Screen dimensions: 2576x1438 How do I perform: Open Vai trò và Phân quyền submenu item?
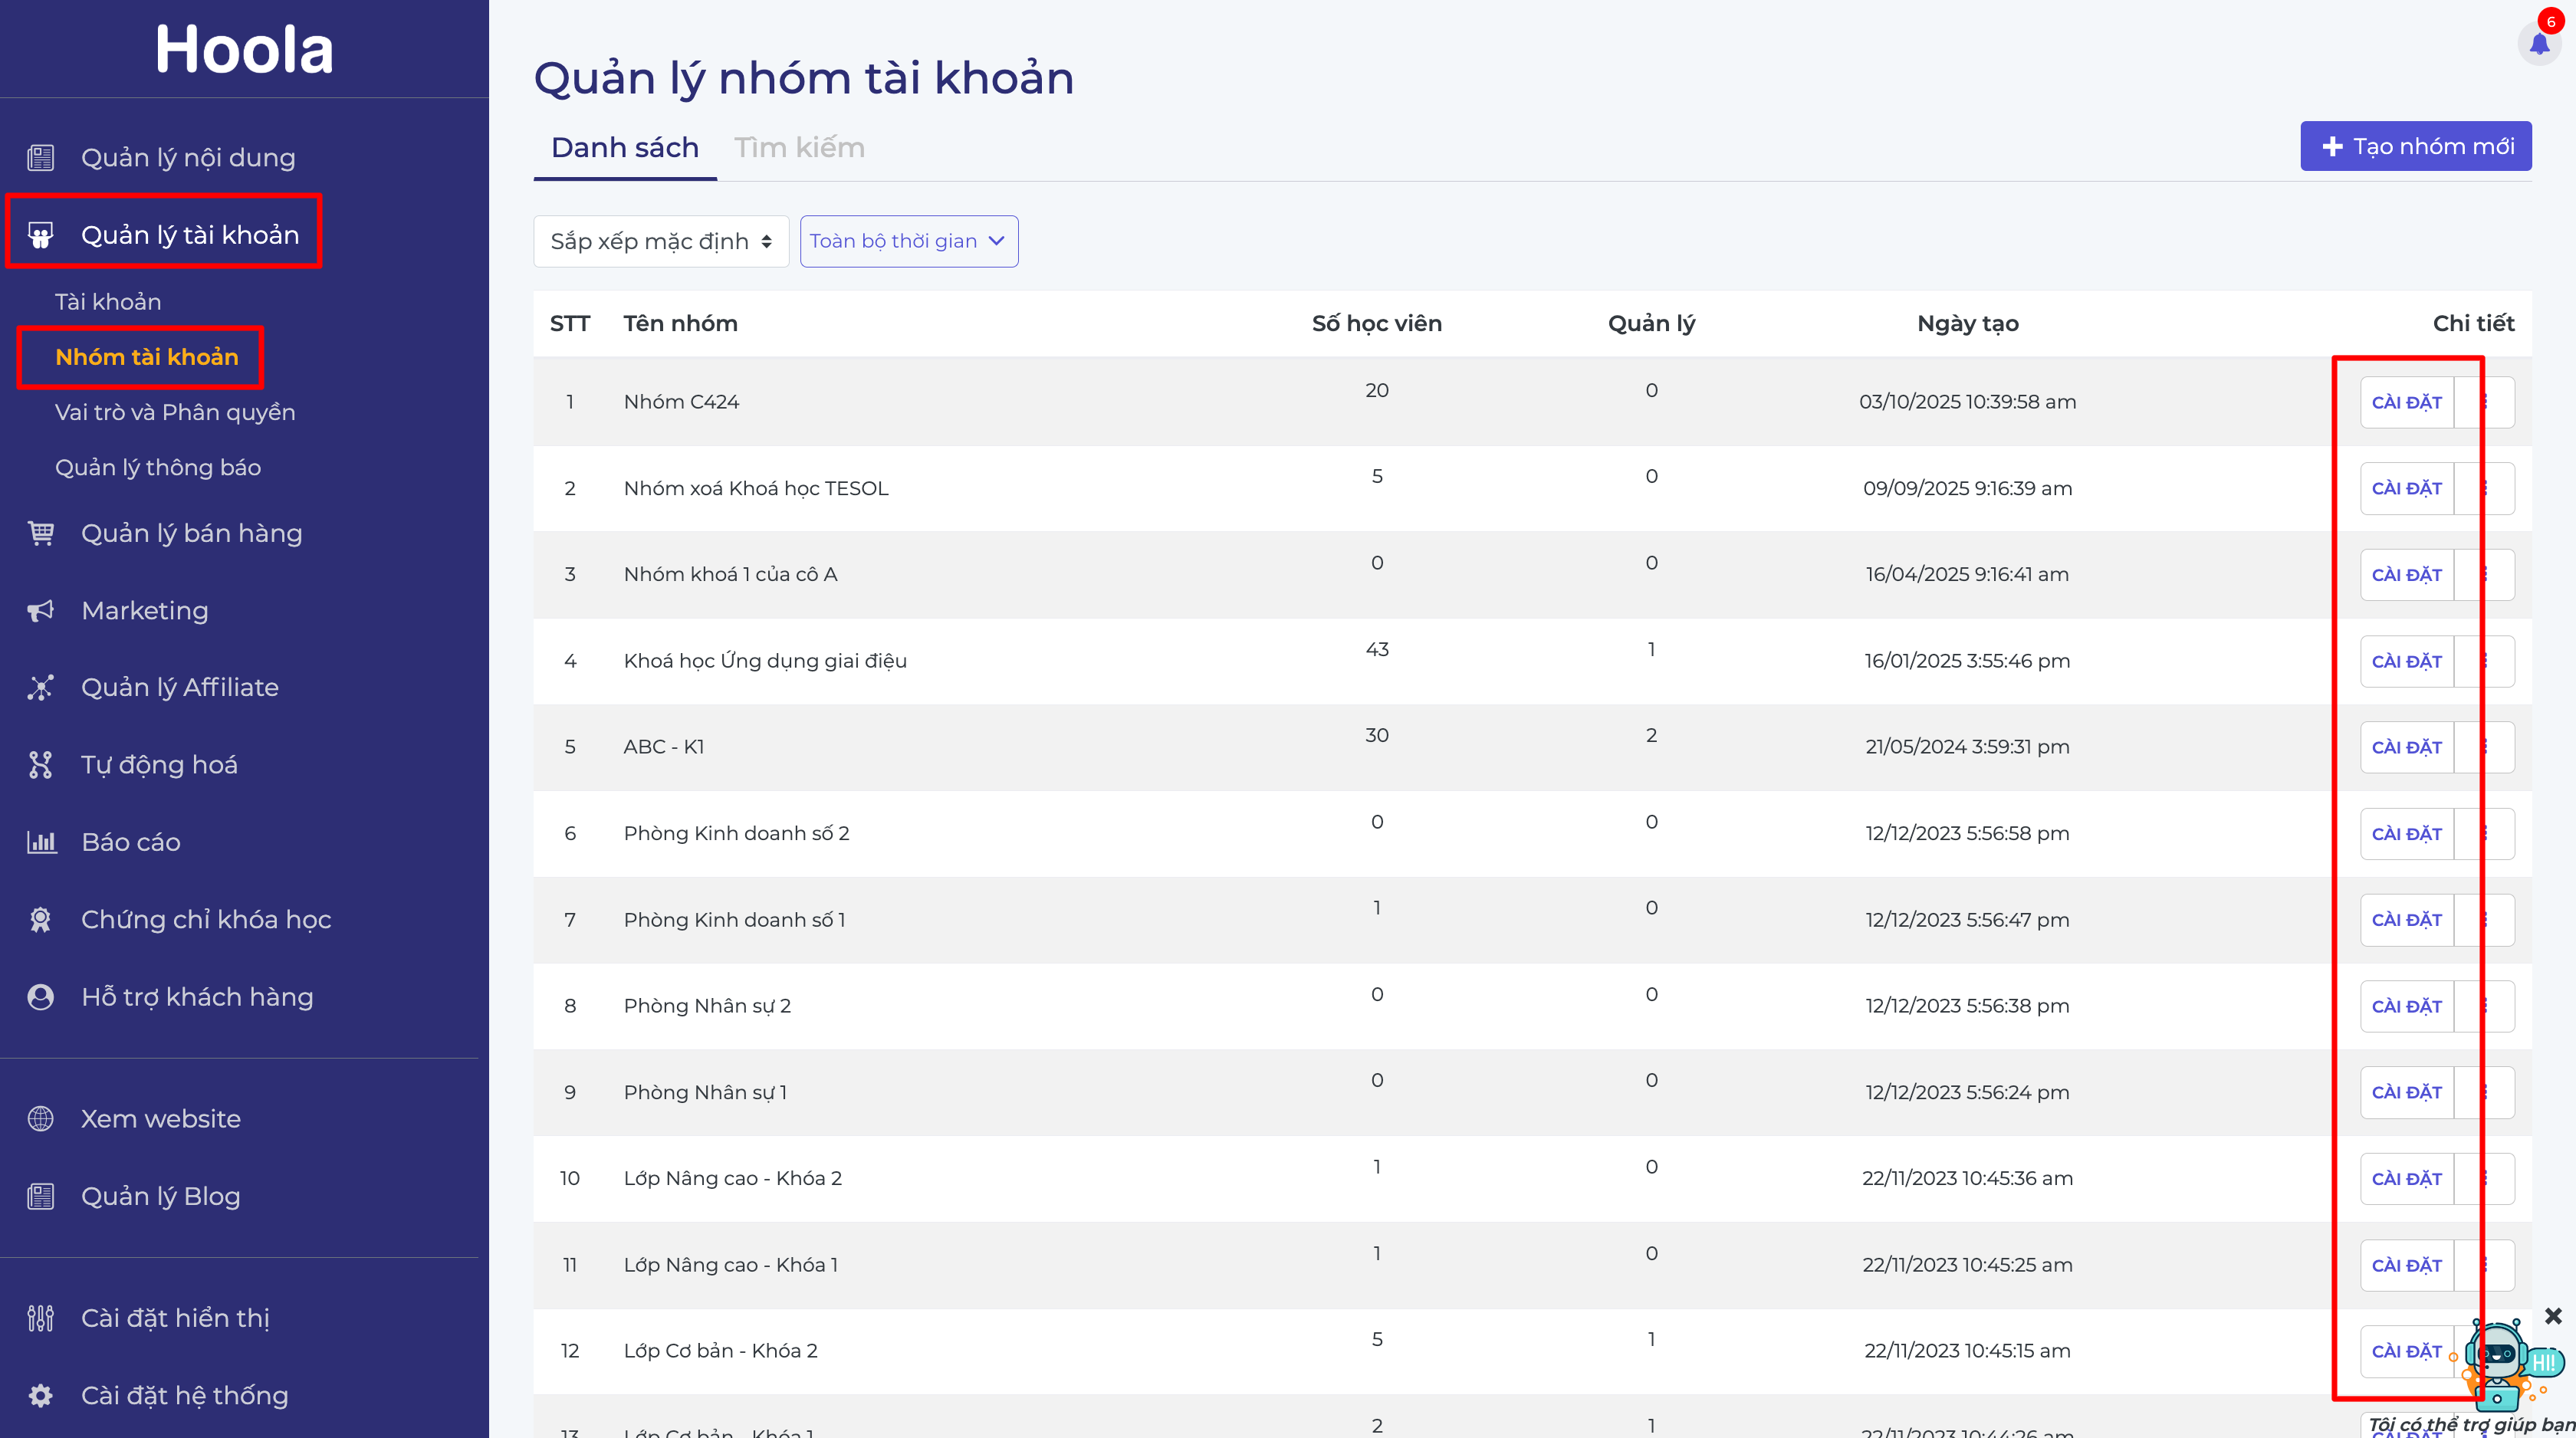point(175,412)
